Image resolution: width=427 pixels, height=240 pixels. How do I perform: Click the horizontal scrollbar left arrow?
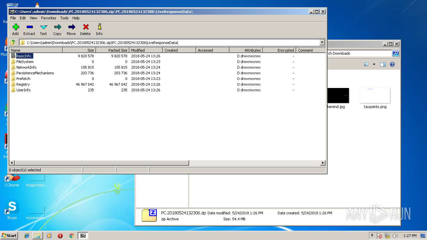12,163
